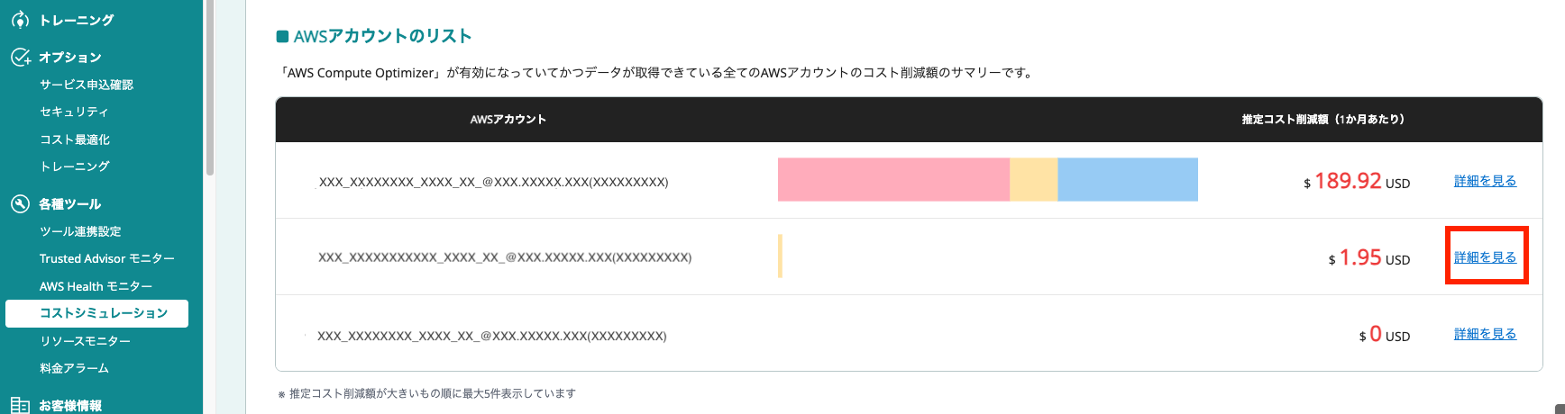Open セキュリティ menu item
1565x414 pixels.
point(74,112)
